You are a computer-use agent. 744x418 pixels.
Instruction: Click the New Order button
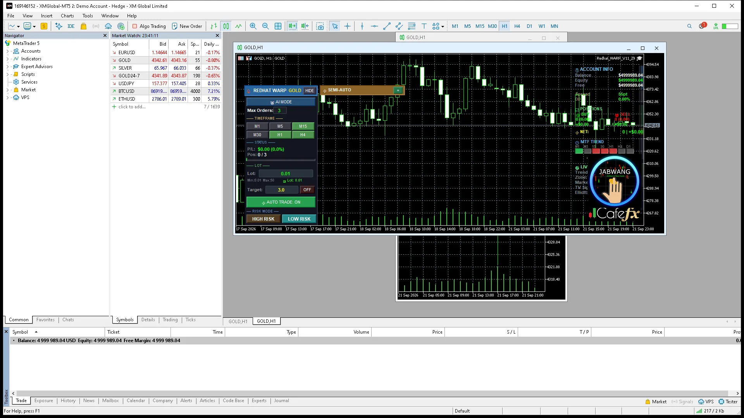[x=187, y=26]
